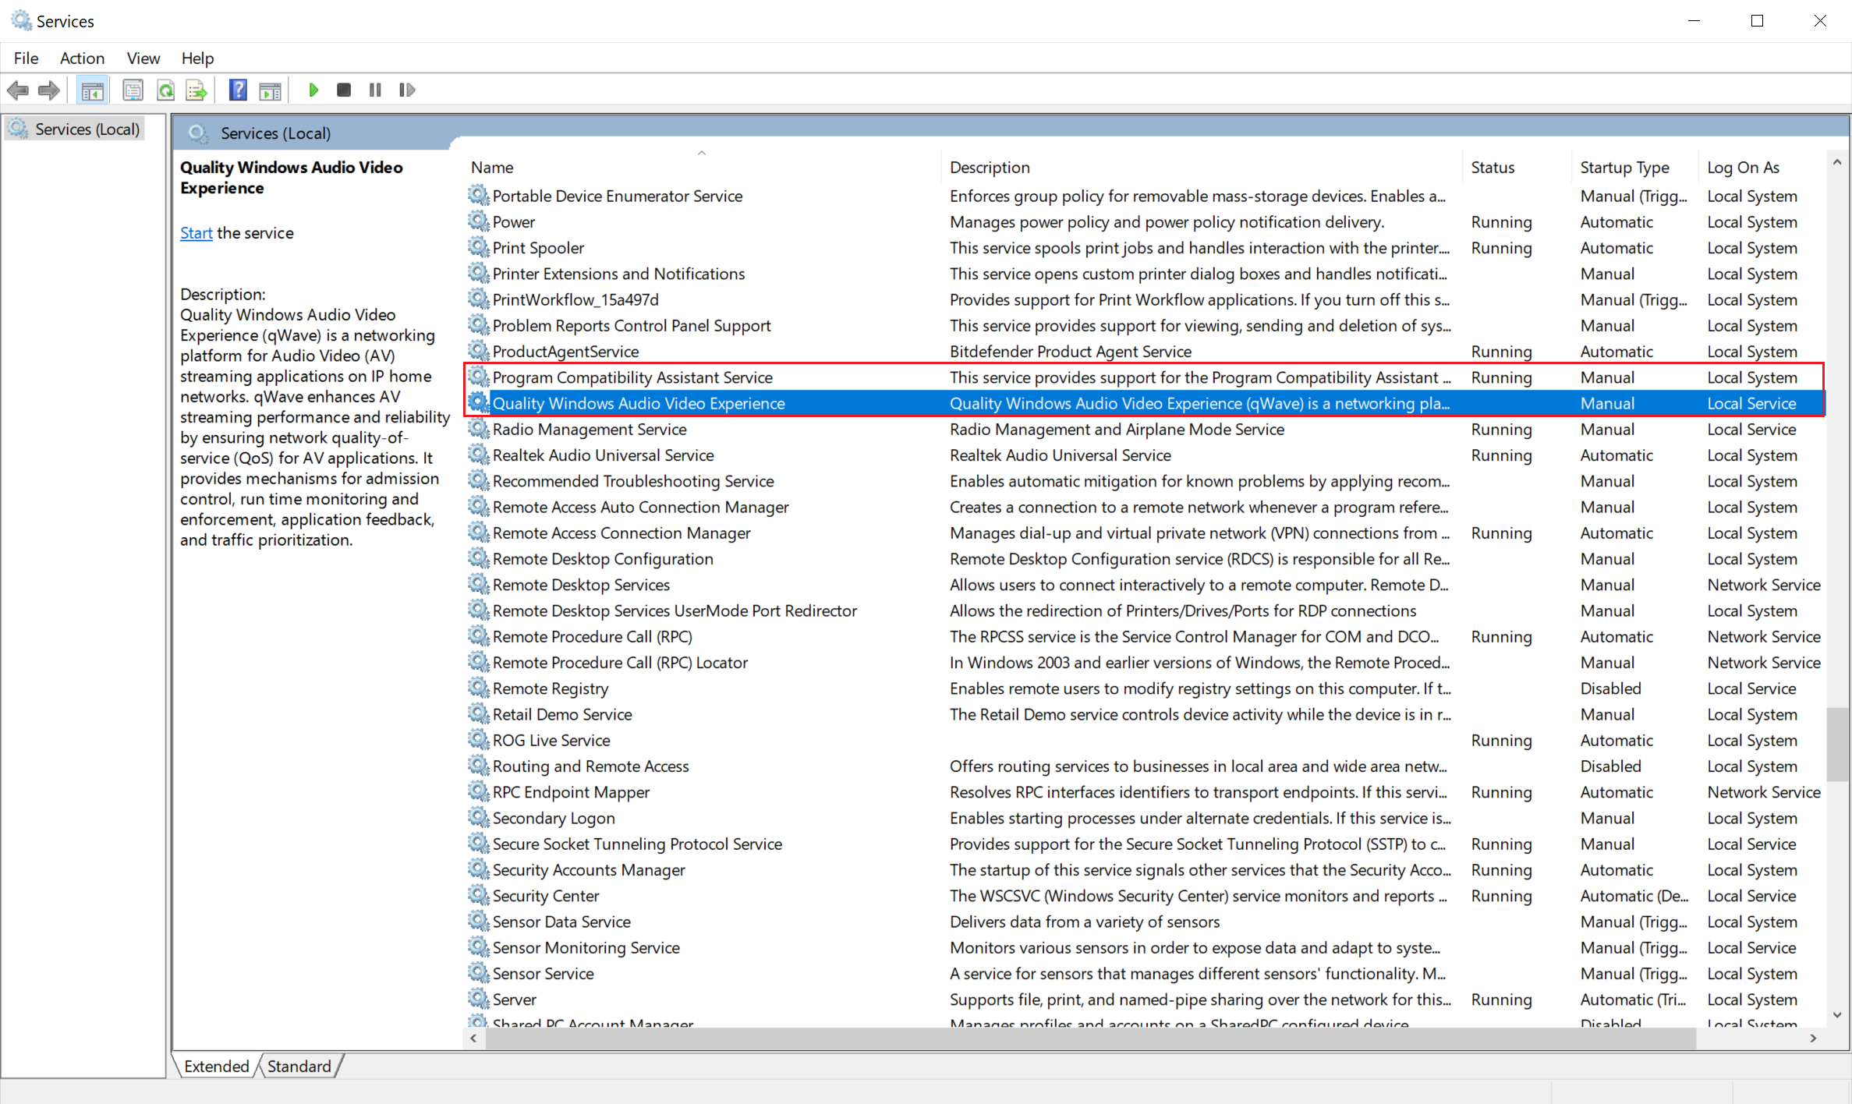1852x1104 pixels.
Task: Toggle Show/Hide Action Pane icon
Action: pos(270,90)
